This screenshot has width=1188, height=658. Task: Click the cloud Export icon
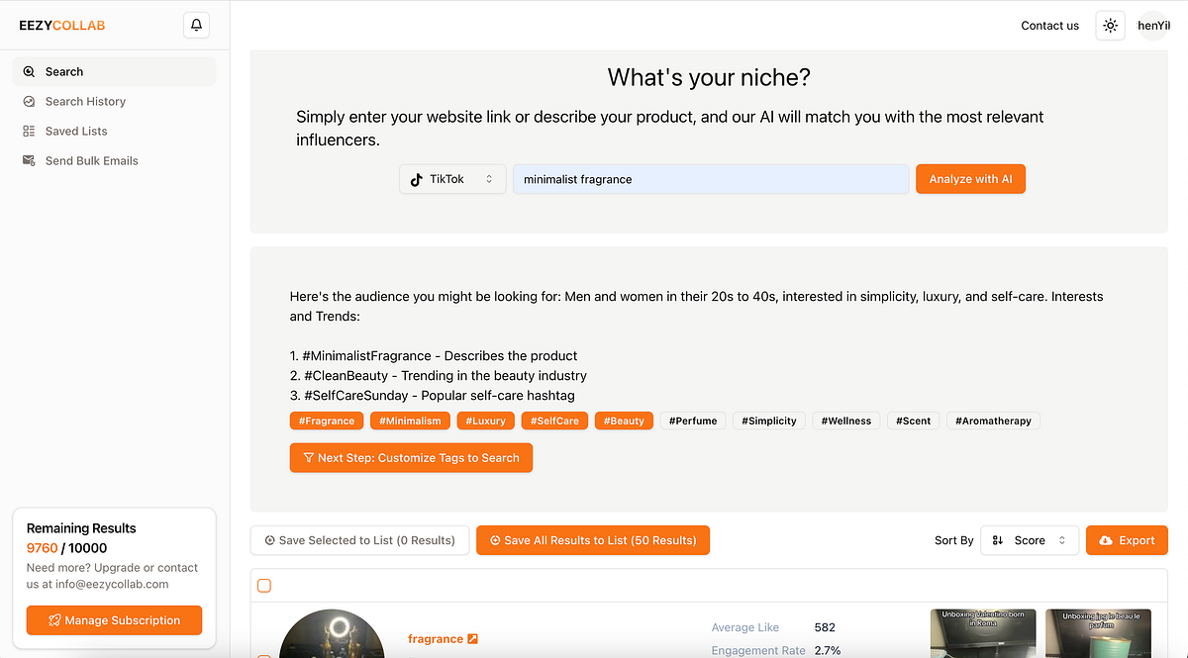(1106, 540)
